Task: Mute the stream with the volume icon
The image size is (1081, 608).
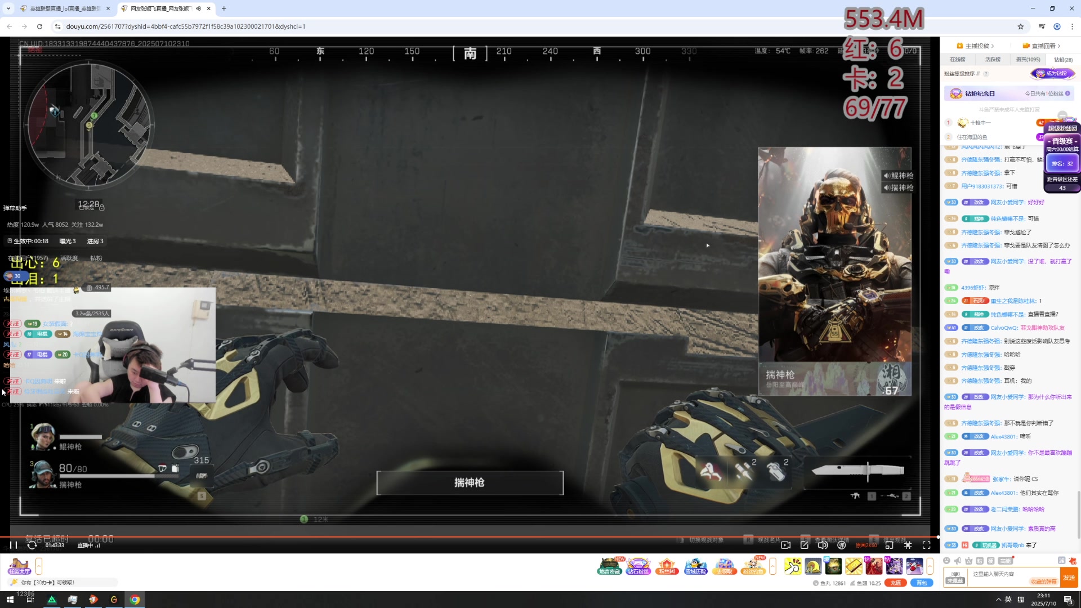Action: [823, 545]
